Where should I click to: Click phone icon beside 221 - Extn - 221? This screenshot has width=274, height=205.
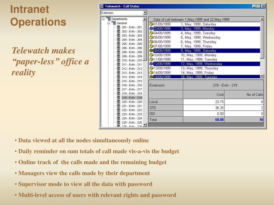(x=119, y=106)
